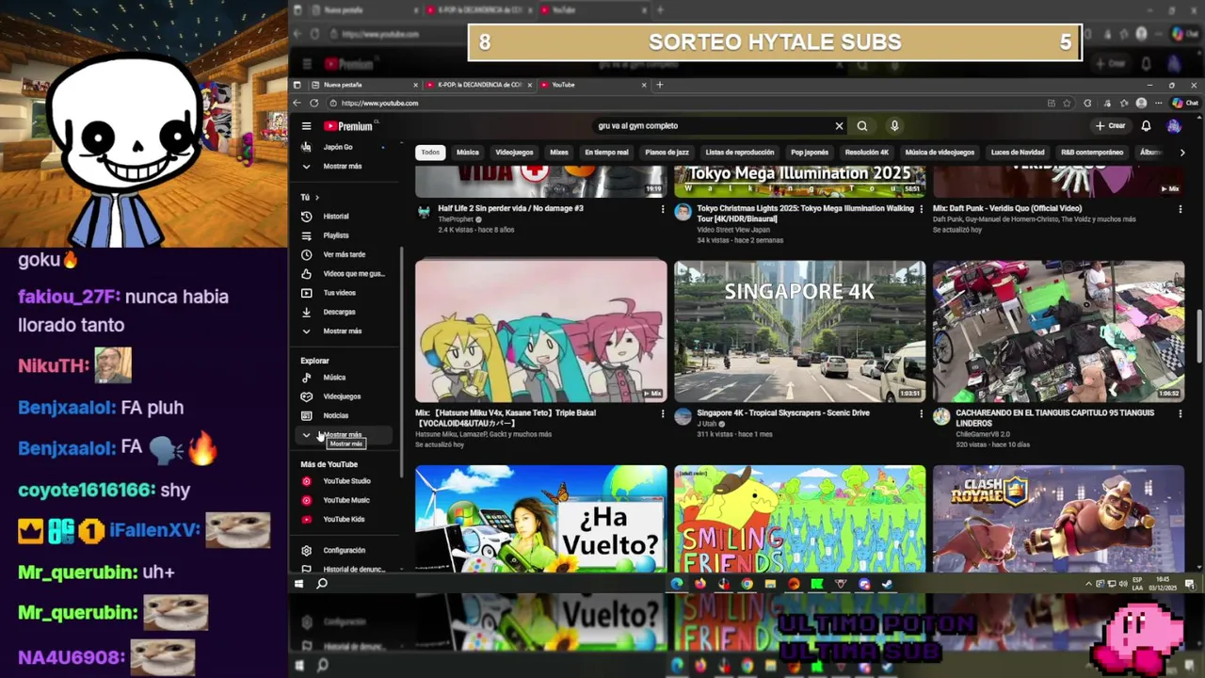Open options for Singapore 4K video
The image size is (1205, 678).
point(922,413)
